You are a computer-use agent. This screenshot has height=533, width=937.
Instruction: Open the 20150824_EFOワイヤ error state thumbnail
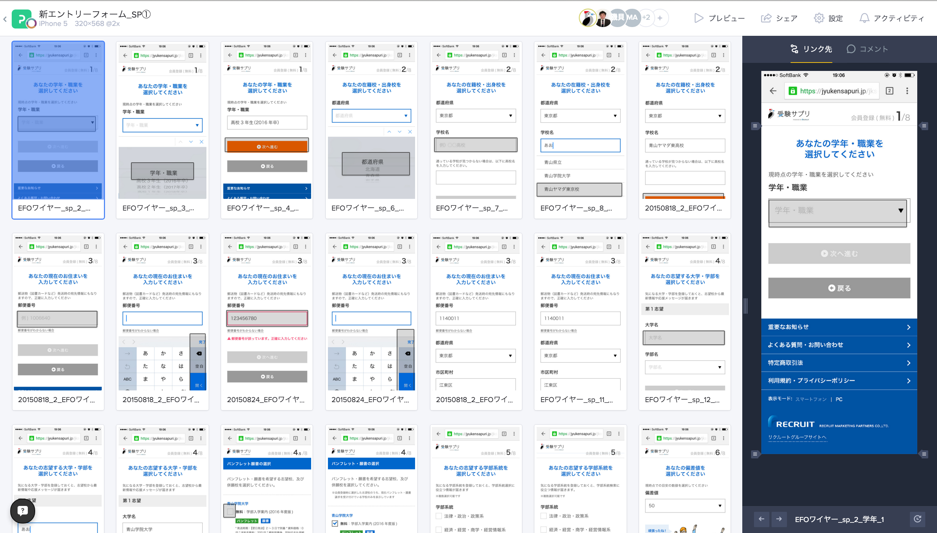(267, 321)
